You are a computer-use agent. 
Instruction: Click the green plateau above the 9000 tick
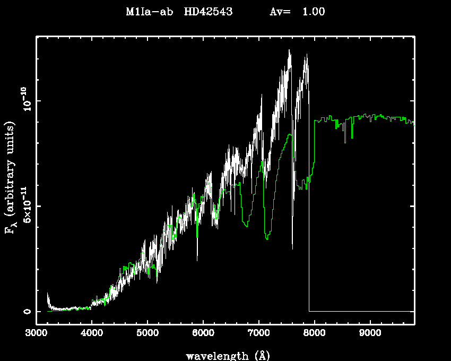pos(370,116)
